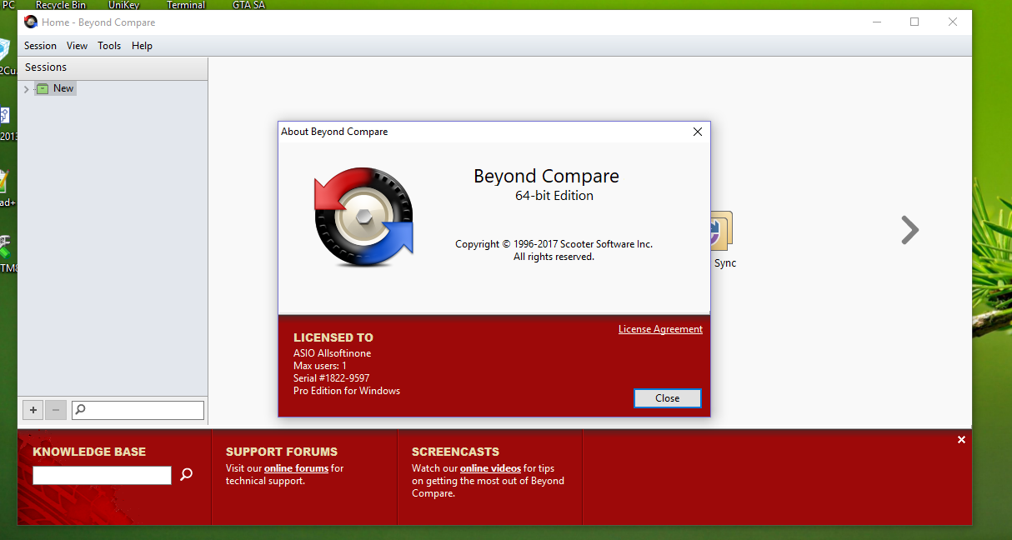Click the Terminal desktop shortcut label
The image size is (1012, 540).
pos(186,5)
